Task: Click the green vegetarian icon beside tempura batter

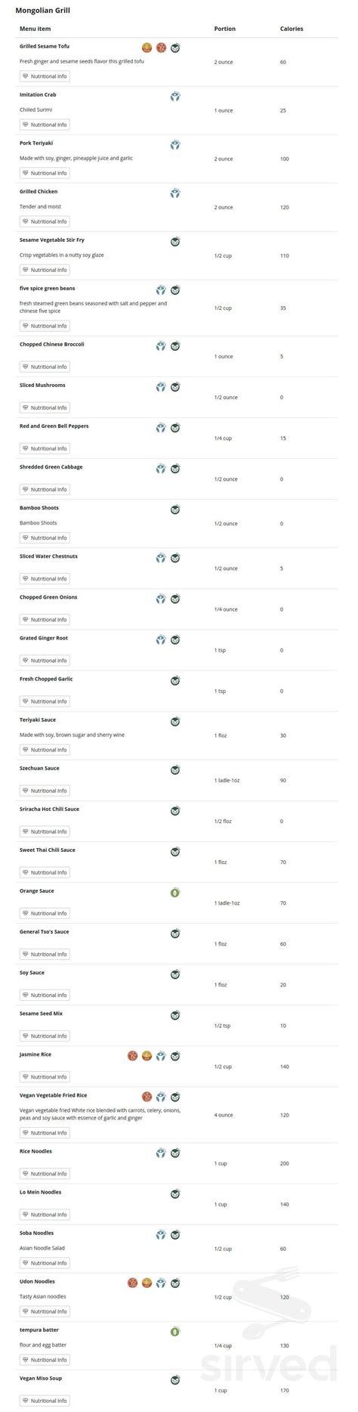Action: pyautogui.click(x=175, y=1331)
